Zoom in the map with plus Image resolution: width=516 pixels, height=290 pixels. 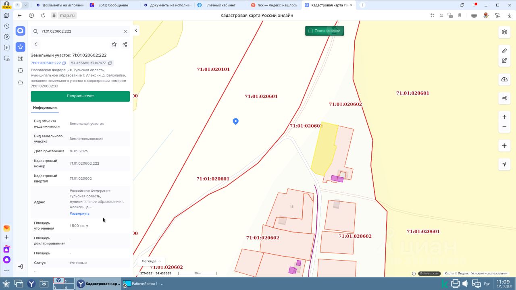(504, 117)
